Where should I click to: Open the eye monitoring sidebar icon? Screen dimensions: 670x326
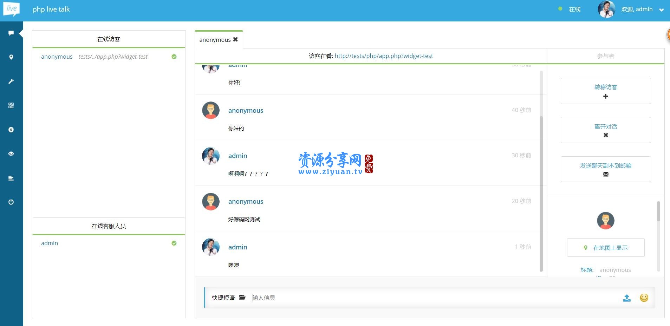tap(11, 154)
